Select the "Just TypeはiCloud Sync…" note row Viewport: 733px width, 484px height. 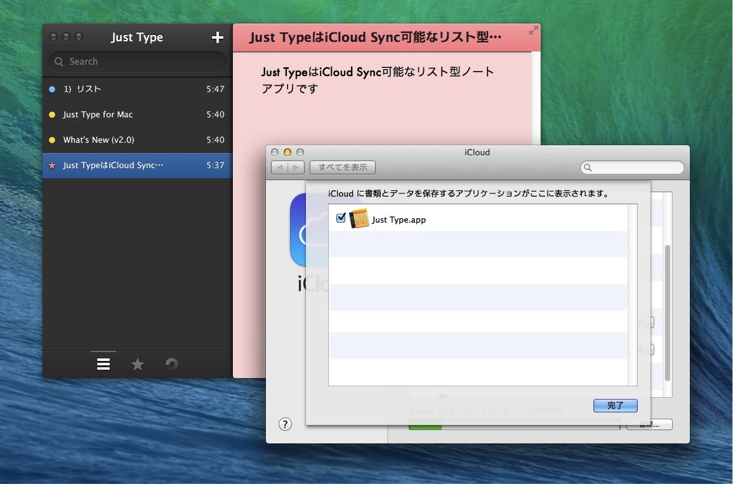coord(138,166)
